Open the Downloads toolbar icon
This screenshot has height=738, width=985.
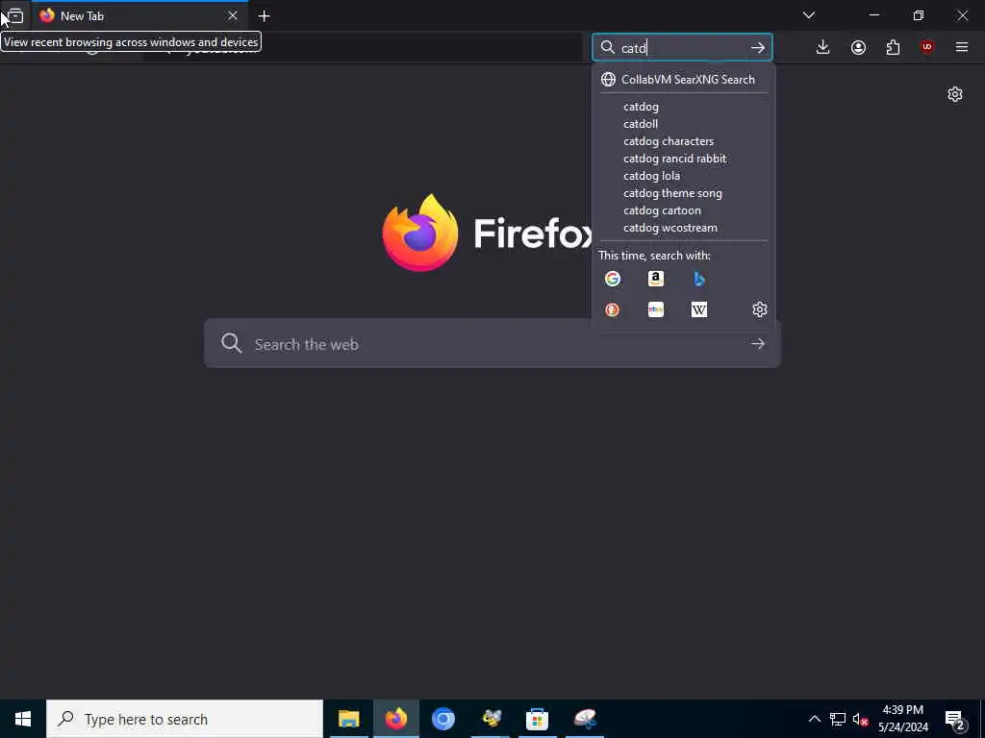click(822, 47)
